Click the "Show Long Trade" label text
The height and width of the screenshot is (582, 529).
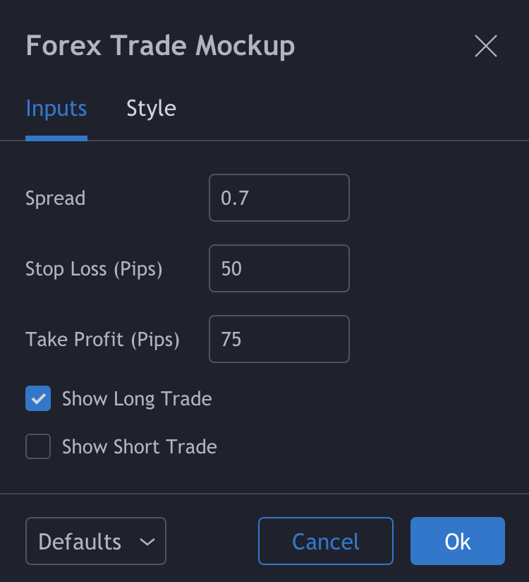tap(137, 398)
